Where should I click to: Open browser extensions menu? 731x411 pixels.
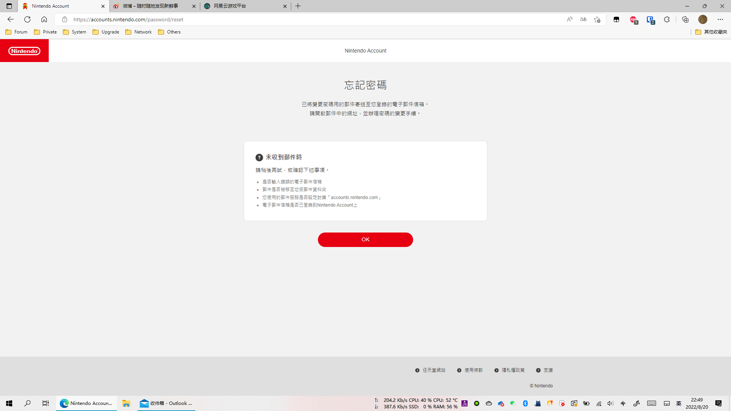coord(667,19)
